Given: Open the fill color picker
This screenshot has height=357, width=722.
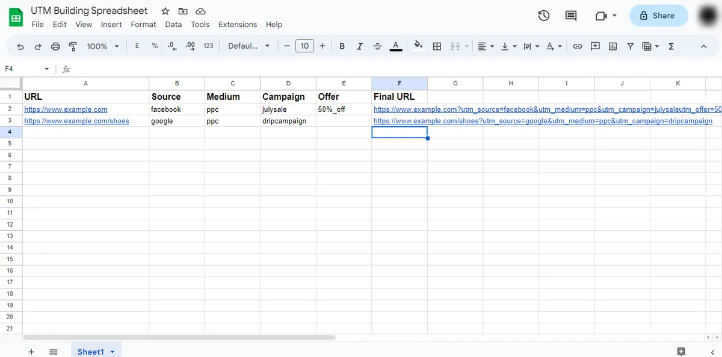Looking at the screenshot, I should (x=418, y=46).
